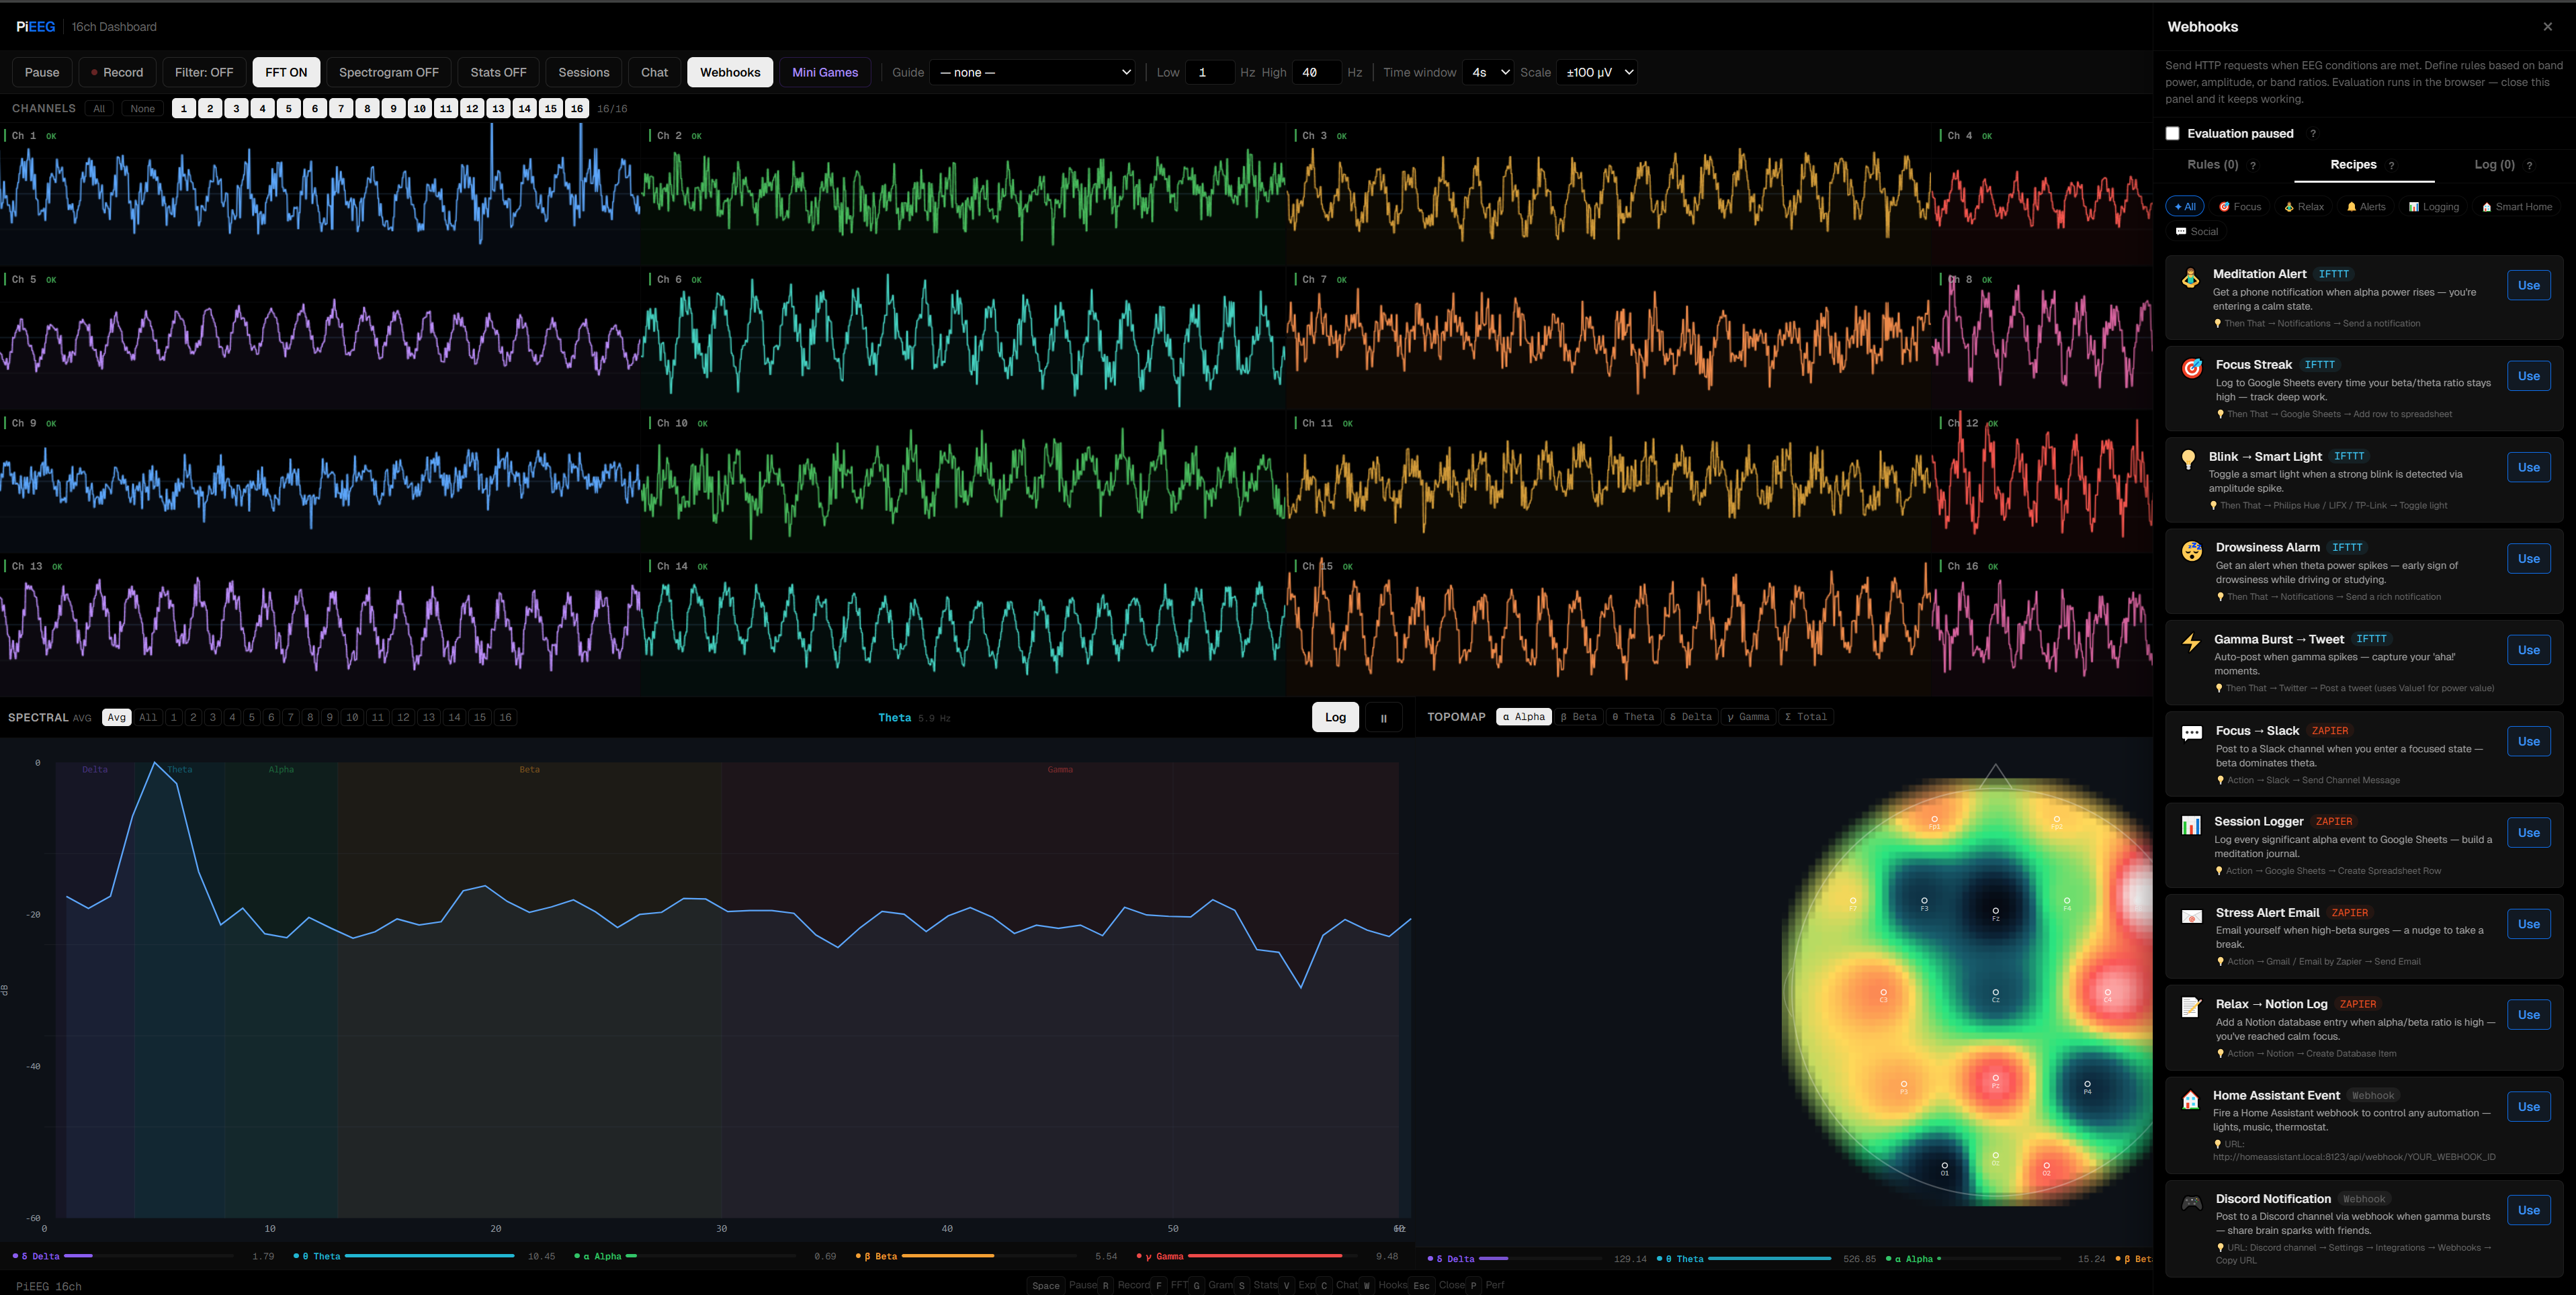Toggle channel 16 off in the channels bar
Screen dimensions: 2576x1295
click(577, 108)
